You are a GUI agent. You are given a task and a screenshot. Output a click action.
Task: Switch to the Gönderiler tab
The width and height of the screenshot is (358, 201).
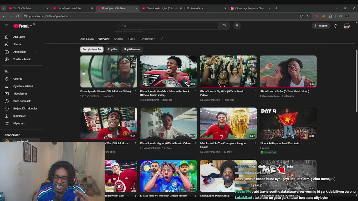click(x=148, y=39)
